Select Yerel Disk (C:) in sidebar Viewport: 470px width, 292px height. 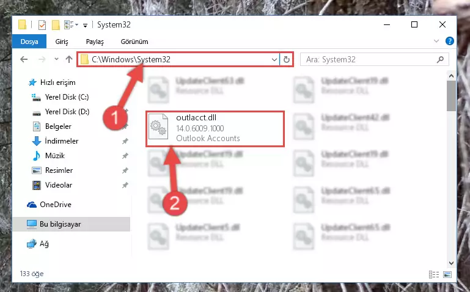[67, 97]
